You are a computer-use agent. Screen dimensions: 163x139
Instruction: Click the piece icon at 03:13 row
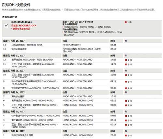tap(126, 101)
